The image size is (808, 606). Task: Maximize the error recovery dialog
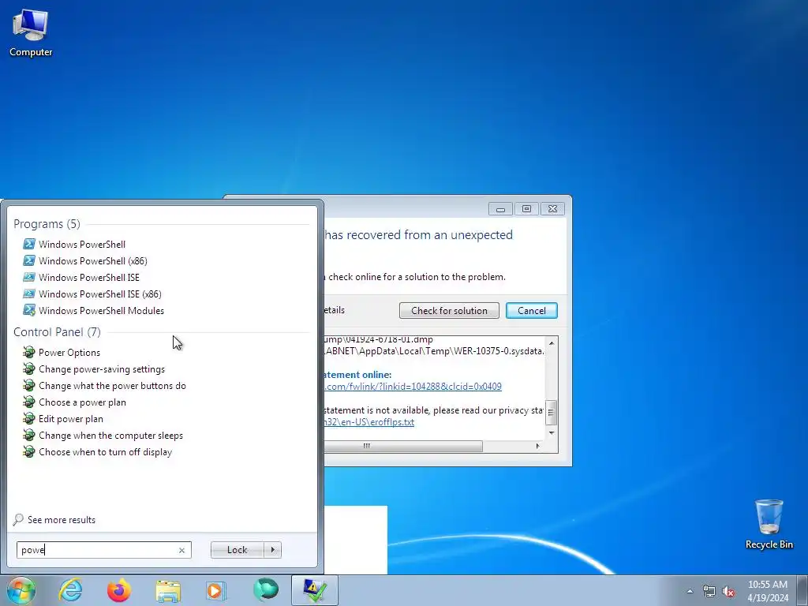coord(526,208)
